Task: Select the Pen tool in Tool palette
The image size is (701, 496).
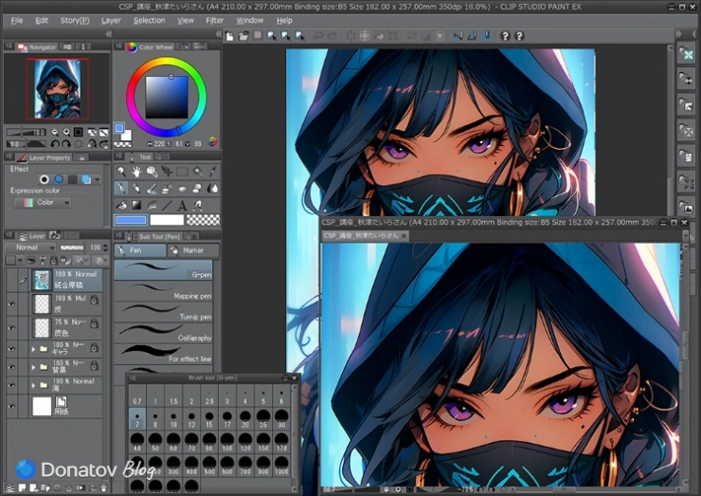Action: (120, 189)
